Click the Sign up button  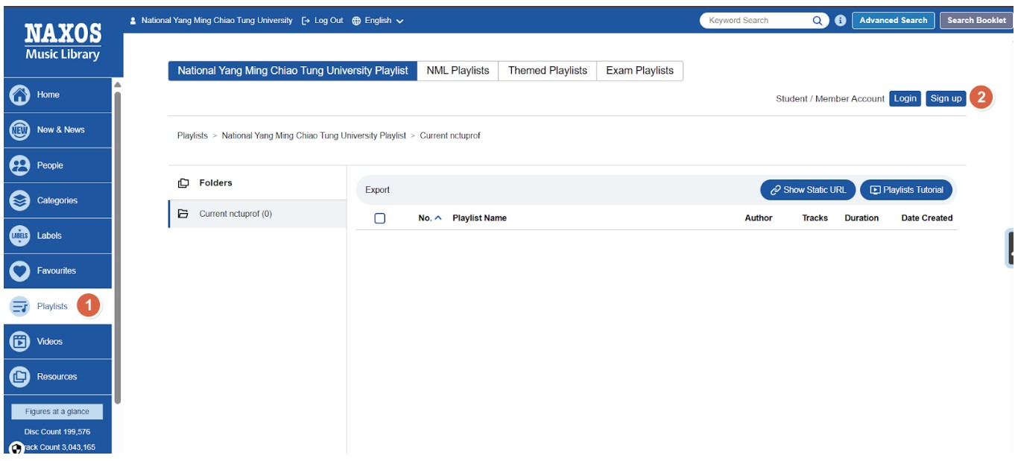tap(946, 98)
